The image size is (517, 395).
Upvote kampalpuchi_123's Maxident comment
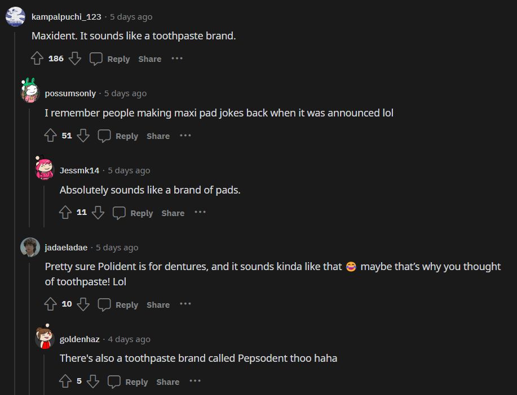[37, 59]
